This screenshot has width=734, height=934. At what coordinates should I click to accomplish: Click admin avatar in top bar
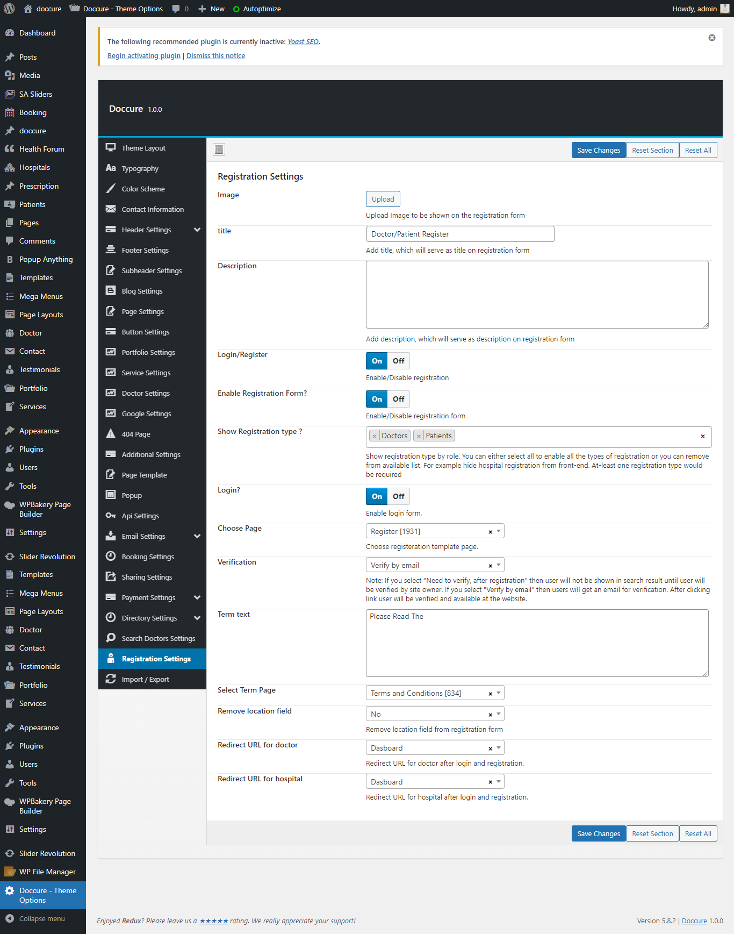[x=725, y=9]
